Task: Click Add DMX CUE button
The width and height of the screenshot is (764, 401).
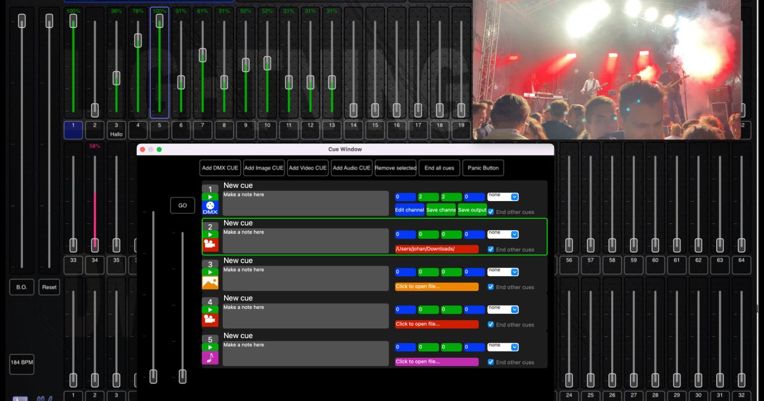Action: [220, 168]
